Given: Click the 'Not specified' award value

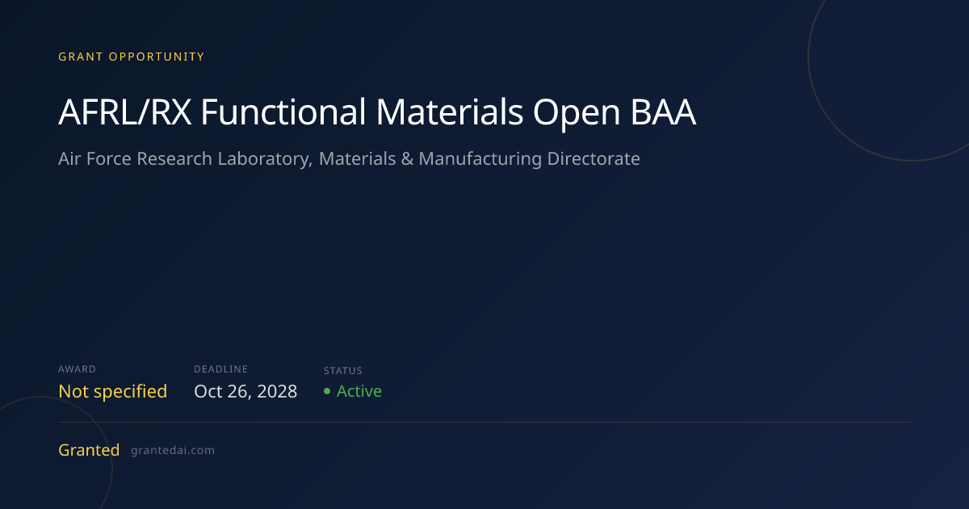Looking at the screenshot, I should (112, 392).
